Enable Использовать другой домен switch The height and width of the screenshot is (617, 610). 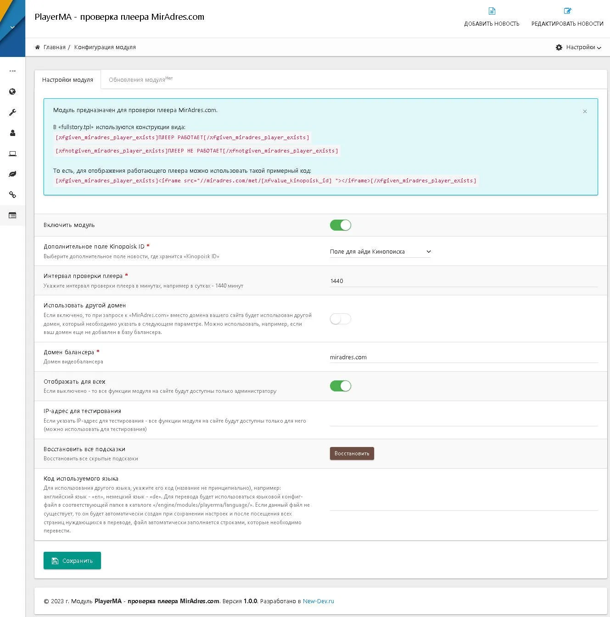[341, 319]
